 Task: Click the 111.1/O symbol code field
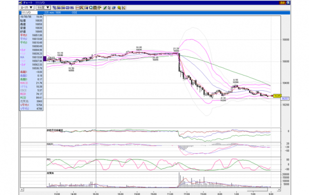coord(29,12)
